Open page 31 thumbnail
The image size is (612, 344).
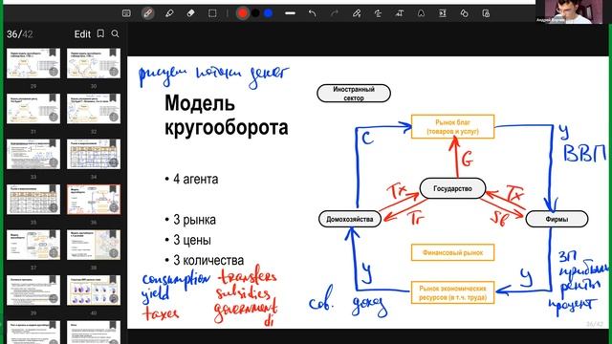[33, 108]
